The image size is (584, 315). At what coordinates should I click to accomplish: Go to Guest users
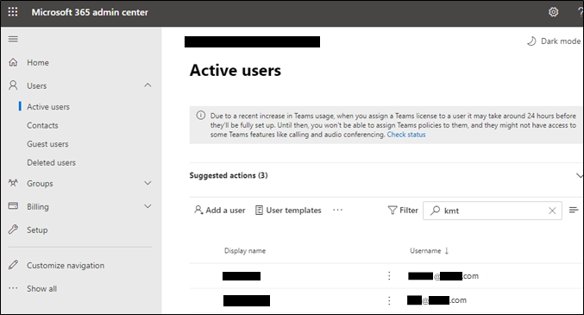click(47, 144)
